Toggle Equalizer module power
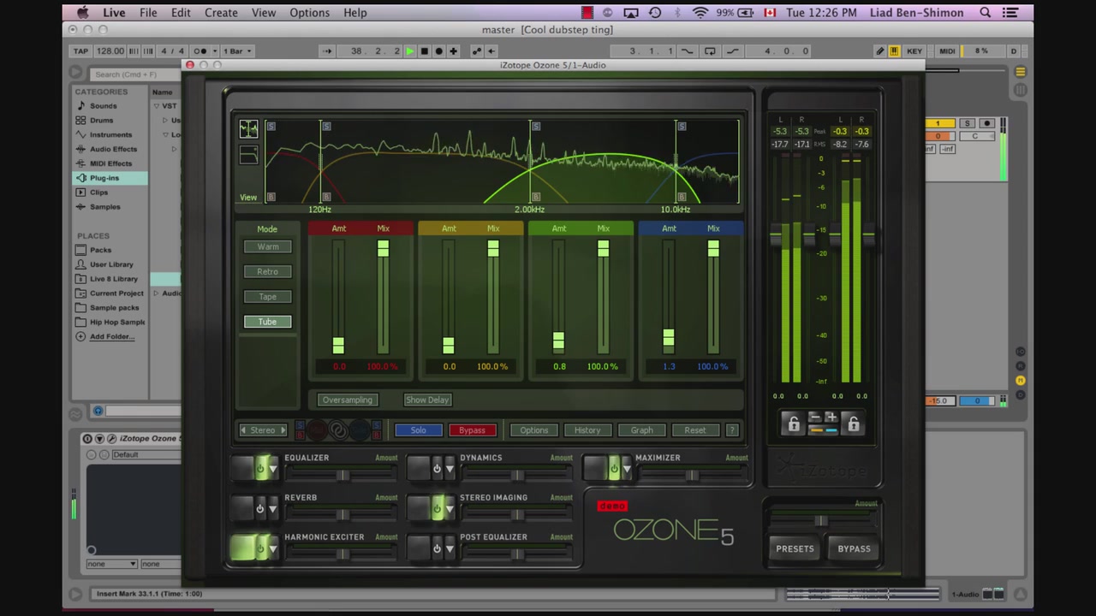The width and height of the screenshot is (1096, 616). click(259, 468)
